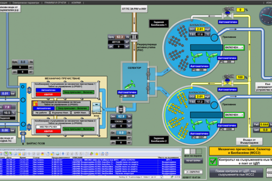The height and width of the screenshot is (181, 272).
Task: Click the ОБРАТНО back button
Action: point(193,172)
